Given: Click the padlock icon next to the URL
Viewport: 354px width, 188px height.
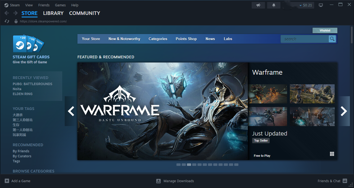Looking at the screenshot, I should click(x=16, y=21).
